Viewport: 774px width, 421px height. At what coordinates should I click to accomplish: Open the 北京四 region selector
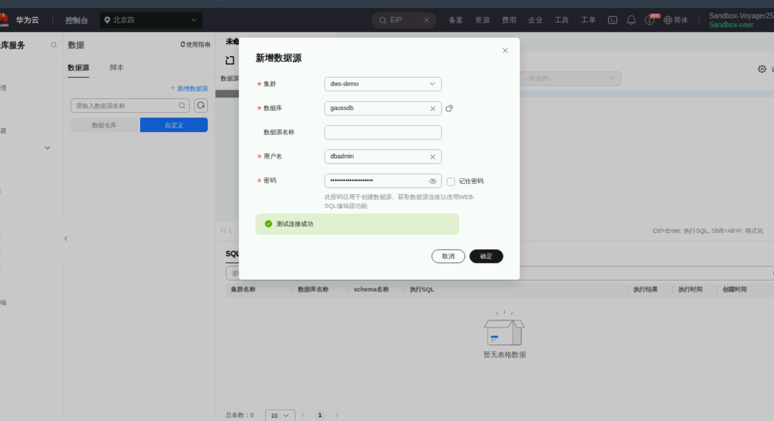(151, 20)
